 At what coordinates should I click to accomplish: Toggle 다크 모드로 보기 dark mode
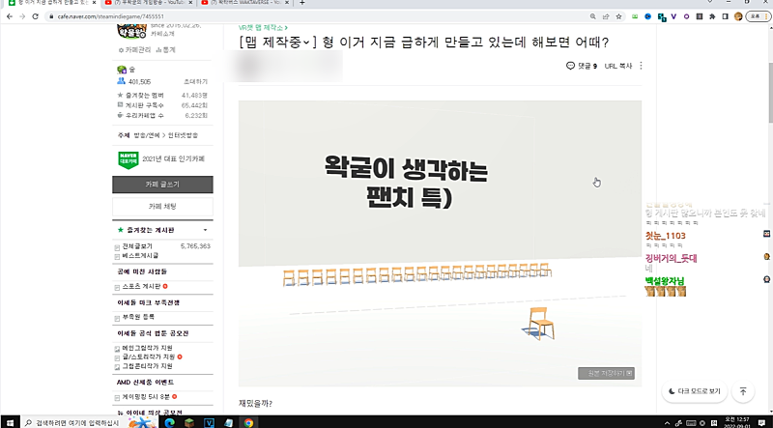694,392
